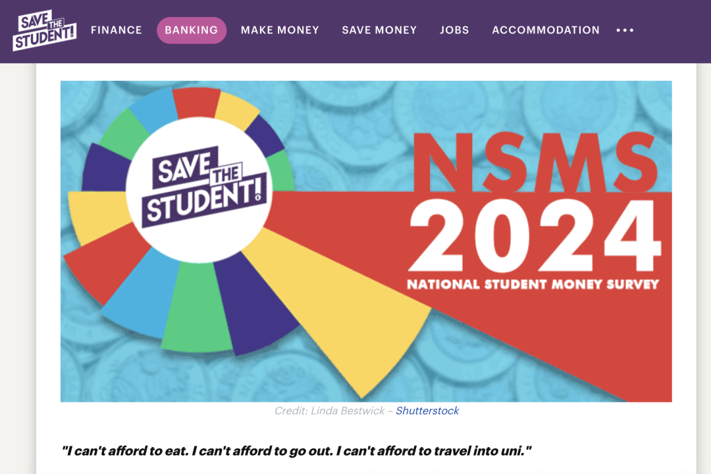This screenshot has width=711, height=474.
Task: Click the red segment atop the rosette
Action: (196, 102)
